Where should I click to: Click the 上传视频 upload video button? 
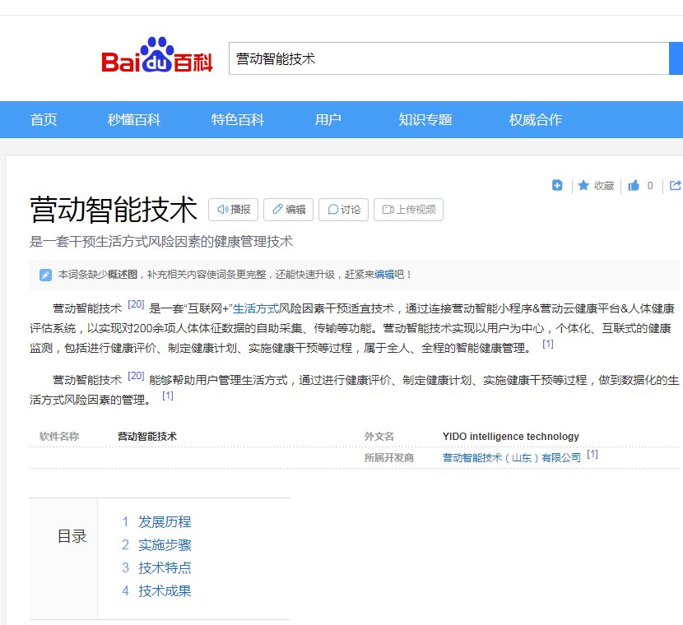point(409,210)
